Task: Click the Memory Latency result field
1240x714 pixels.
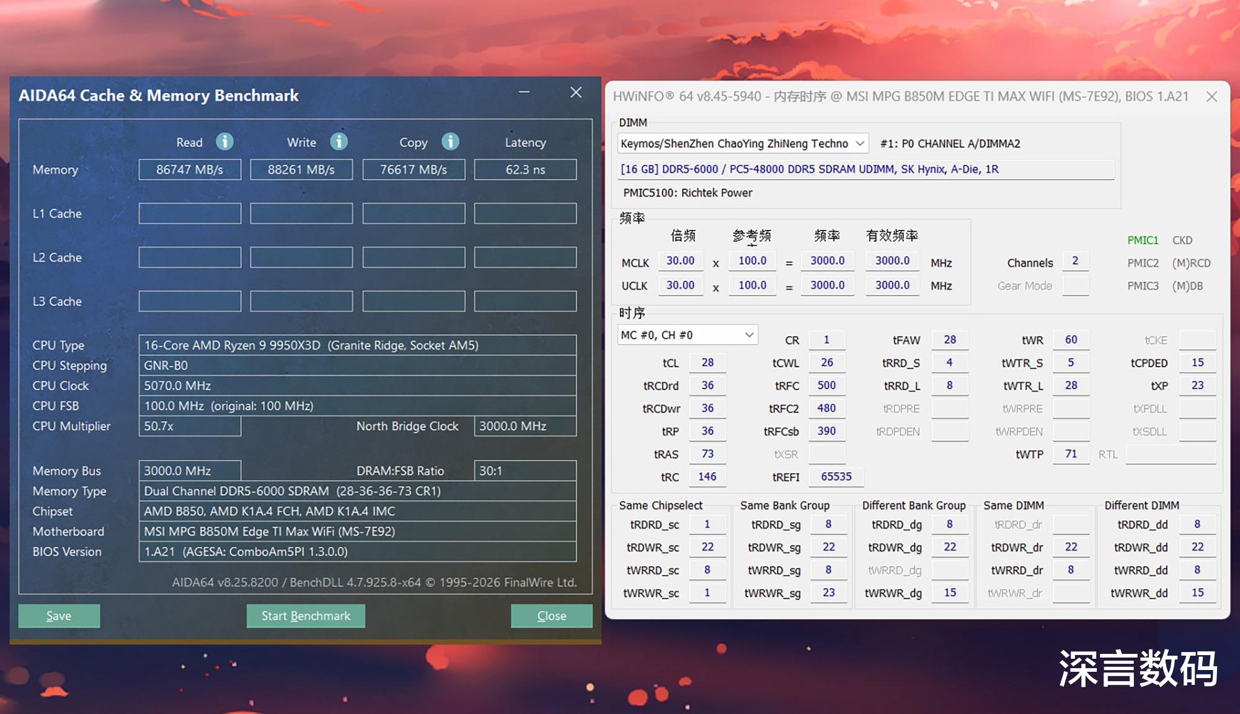Action: (525, 170)
